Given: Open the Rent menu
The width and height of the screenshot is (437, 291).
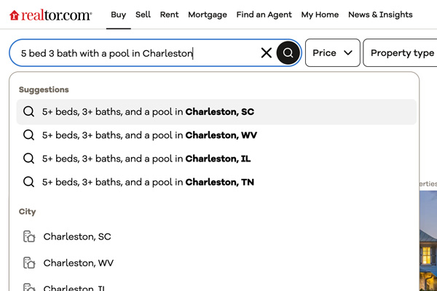Looking at the screenshot, I should (x=169, y=15).
